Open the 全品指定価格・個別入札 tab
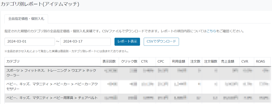Screen dimensions: 272x104 (26, 19)
